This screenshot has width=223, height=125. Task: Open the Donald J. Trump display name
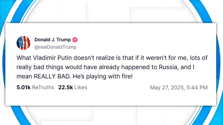click(53, 40)
